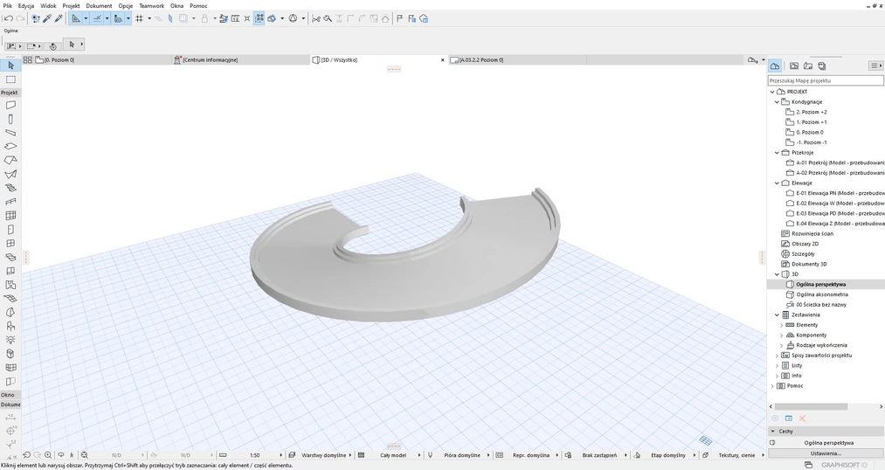The width and height of the screenshot is (885, 470).
Task: Click the Ustawienia... button
Action: pos(826,453)
